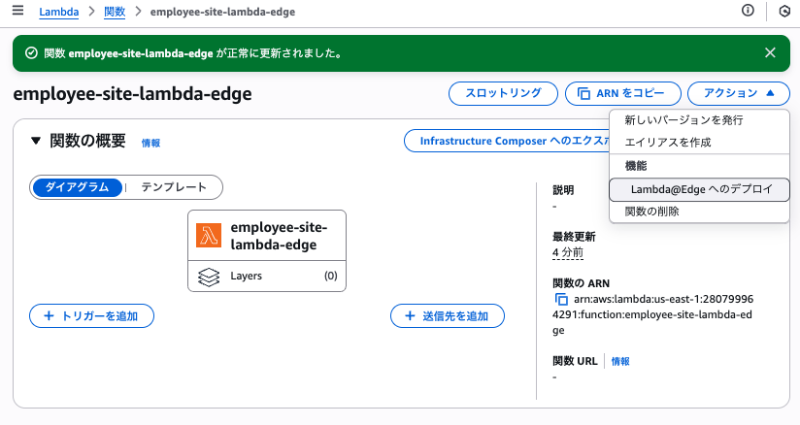Copy the function ARN via copy icon

(x=561, y=300)
